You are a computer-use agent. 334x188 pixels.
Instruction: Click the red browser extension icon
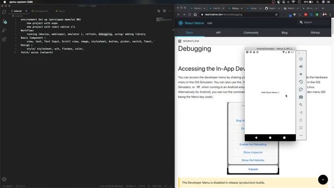306,15
